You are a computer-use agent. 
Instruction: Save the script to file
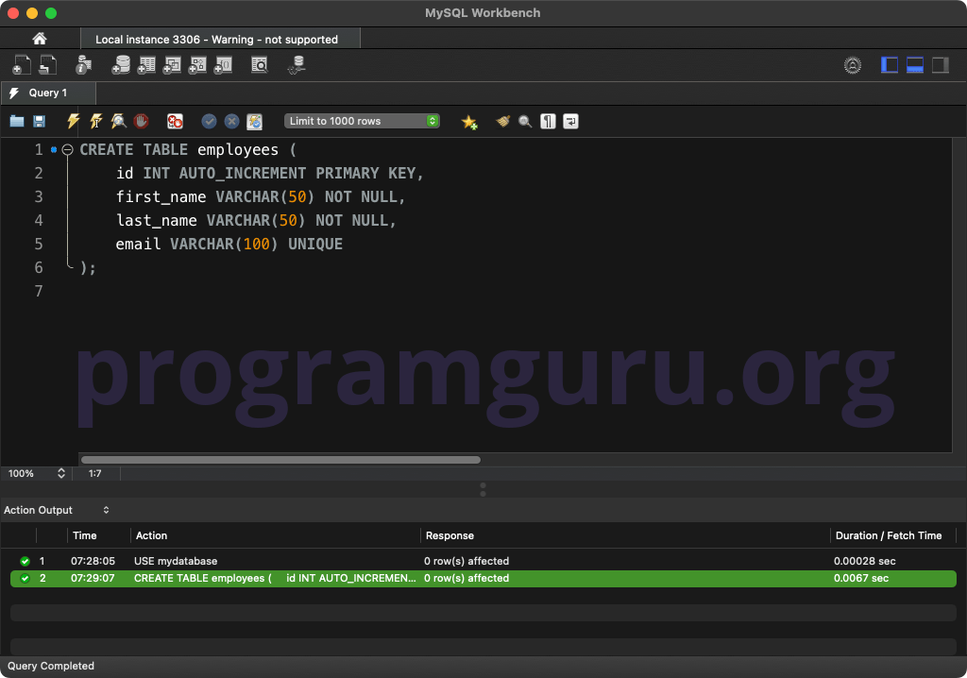tap(39, 121)
